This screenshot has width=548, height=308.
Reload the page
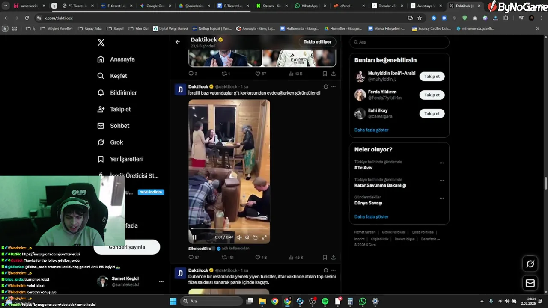(27, 18)
